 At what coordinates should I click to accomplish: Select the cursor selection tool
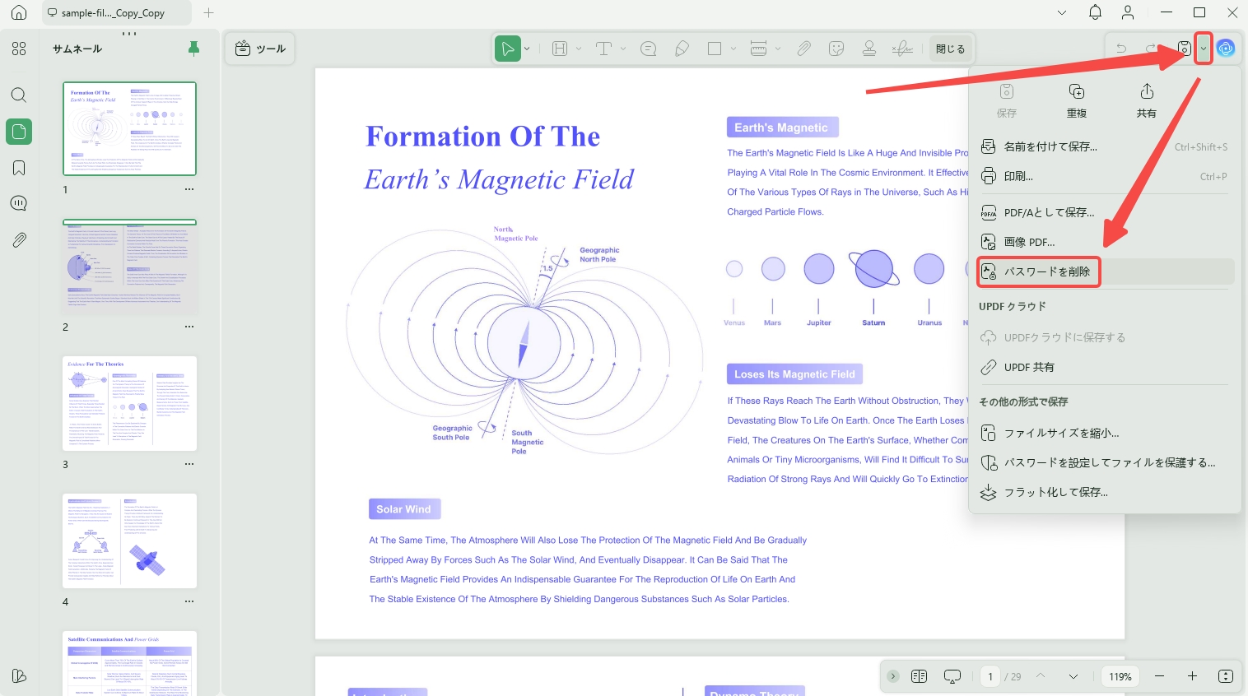coord(508,49)
